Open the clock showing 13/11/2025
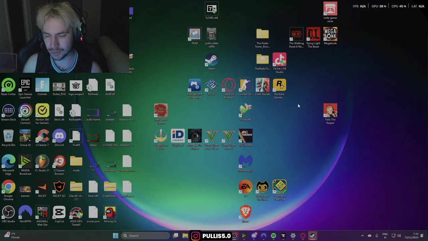 [411, 236]
